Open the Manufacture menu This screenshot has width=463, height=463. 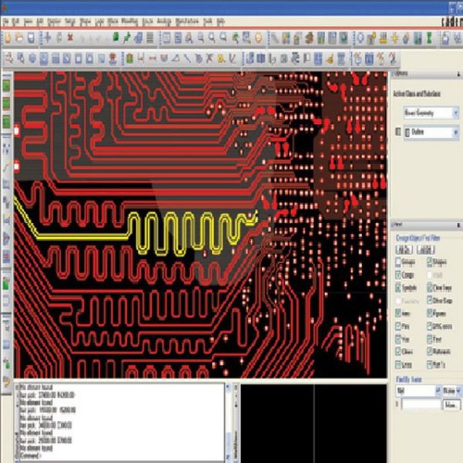pyautogui.click(x=187, y=21)
